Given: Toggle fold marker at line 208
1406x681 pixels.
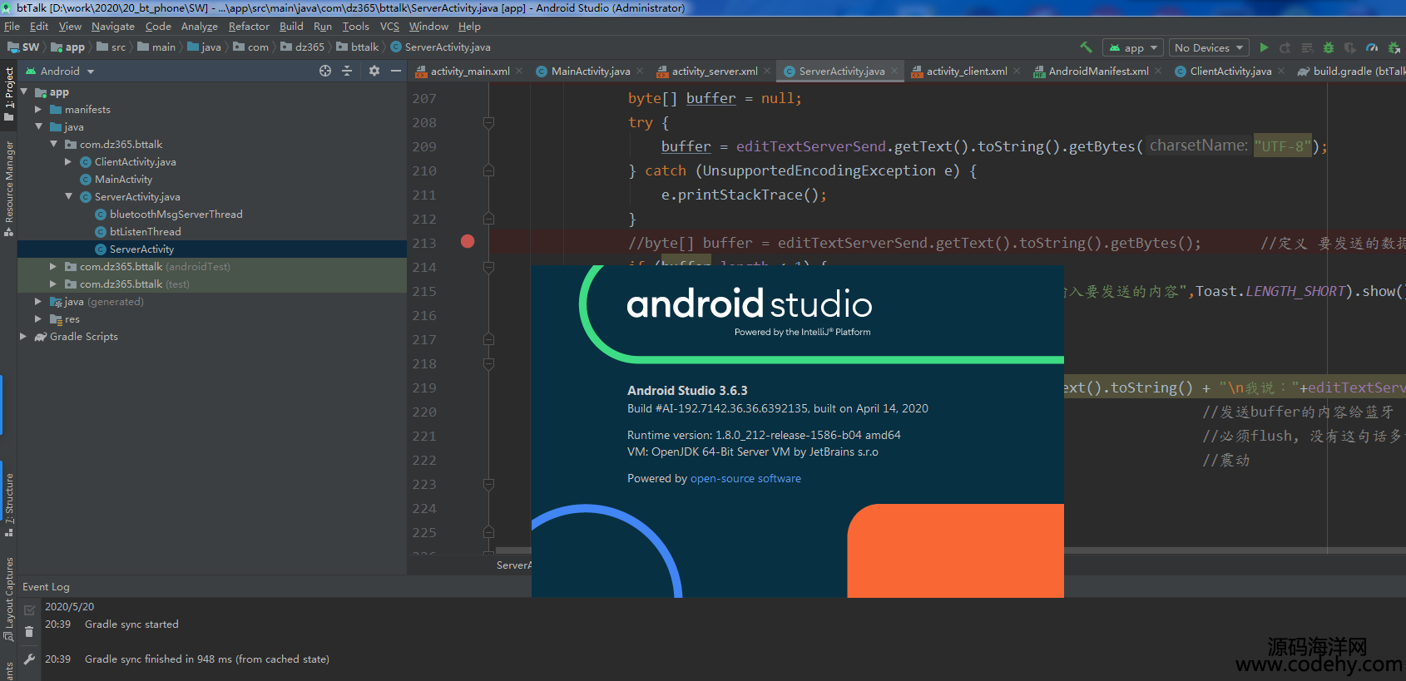Looking at the screenshot, I should click(x=488, y=122).
